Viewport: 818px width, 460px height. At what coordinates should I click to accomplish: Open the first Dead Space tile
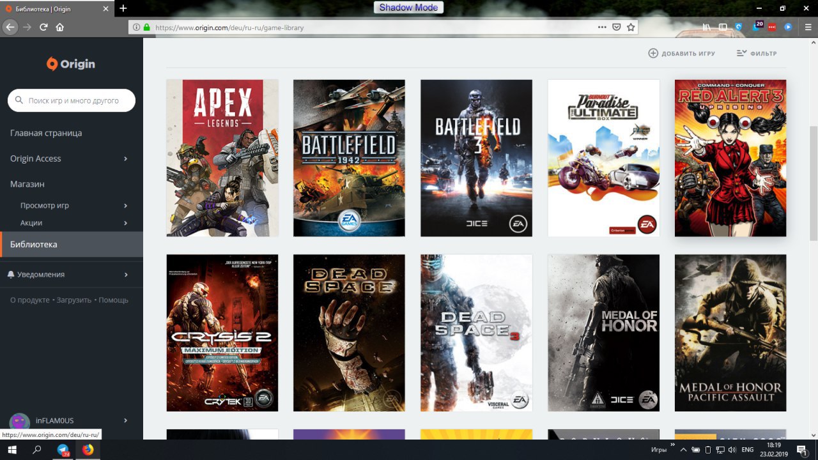(349, 333)
